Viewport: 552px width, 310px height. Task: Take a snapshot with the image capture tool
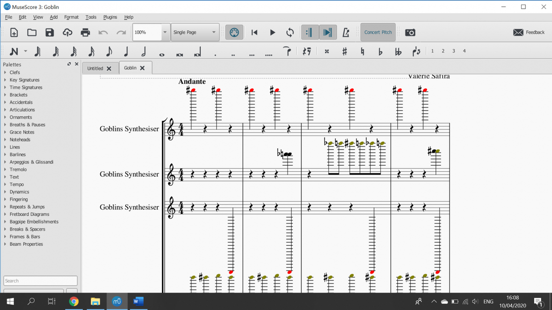tap(409, 32)
